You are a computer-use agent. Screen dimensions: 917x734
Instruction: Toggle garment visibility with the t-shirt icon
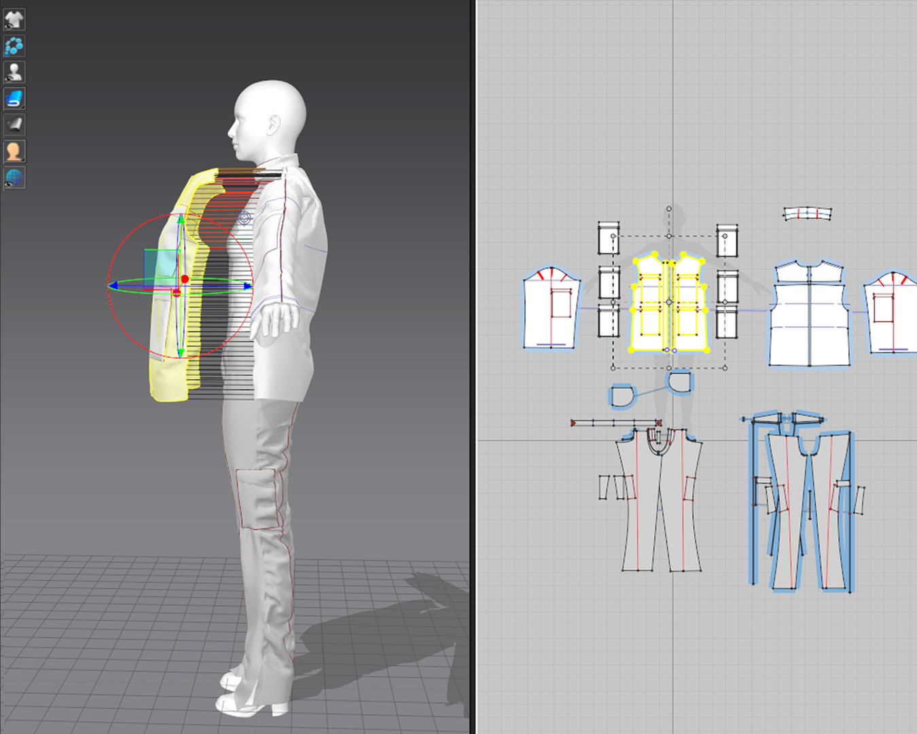(14, 19)
